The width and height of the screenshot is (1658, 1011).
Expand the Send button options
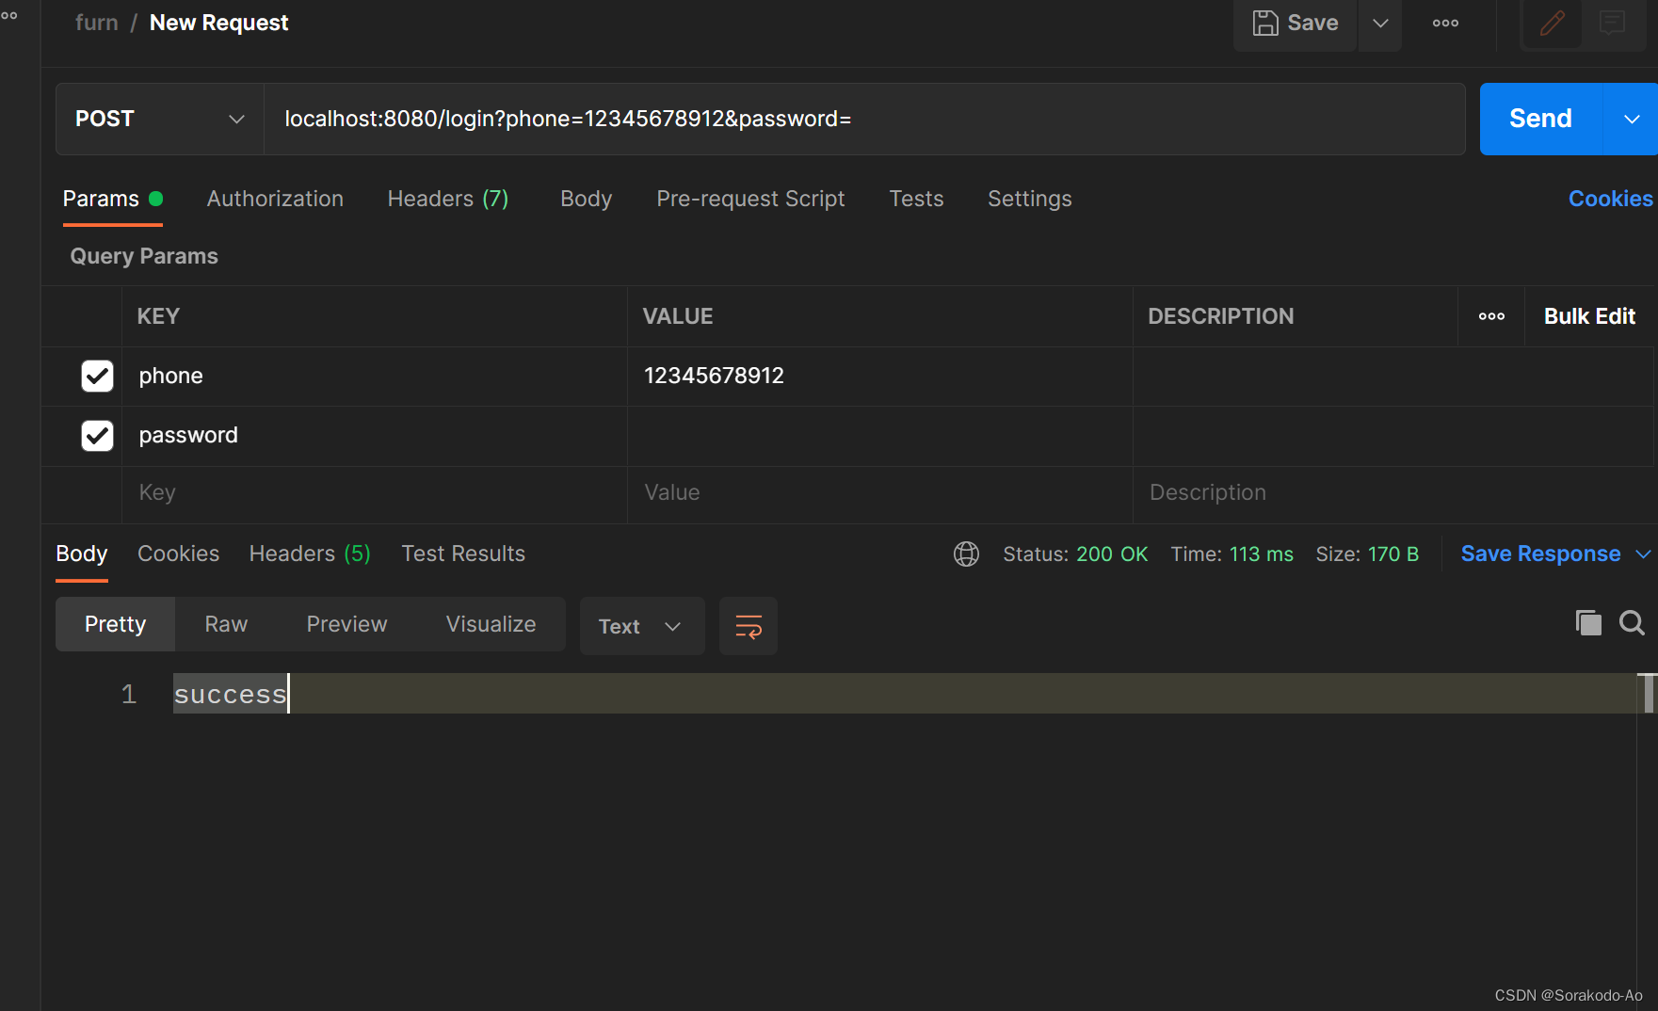(x=1632, y=119)
